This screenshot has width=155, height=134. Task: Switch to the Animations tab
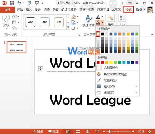[x=56, y=10]
